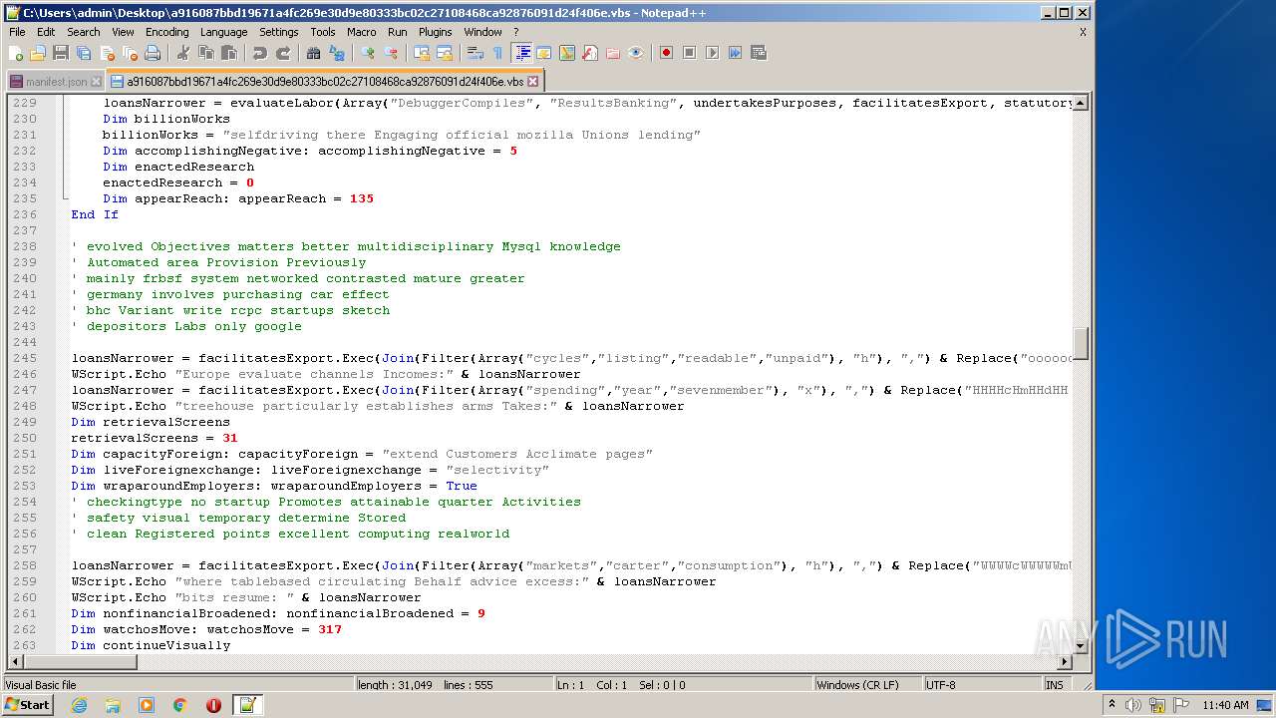
Task: Open the Document Map icon
Action: pyautogui.click(x=567, y=53)
